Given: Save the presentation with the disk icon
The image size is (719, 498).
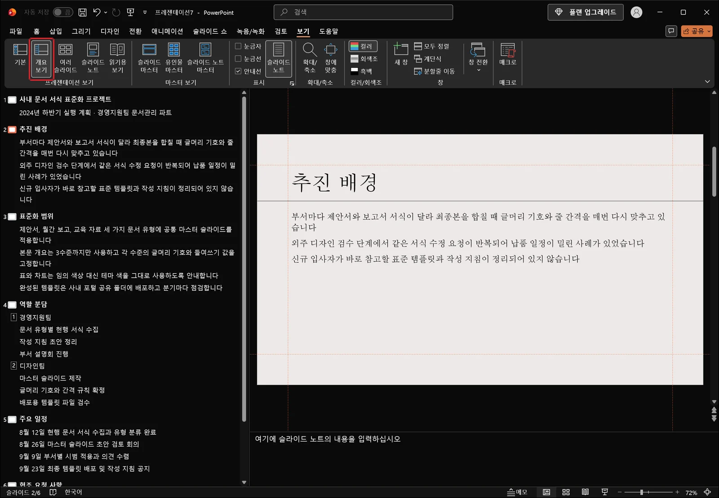Looking at the screenshot, I should pos(82,13).
